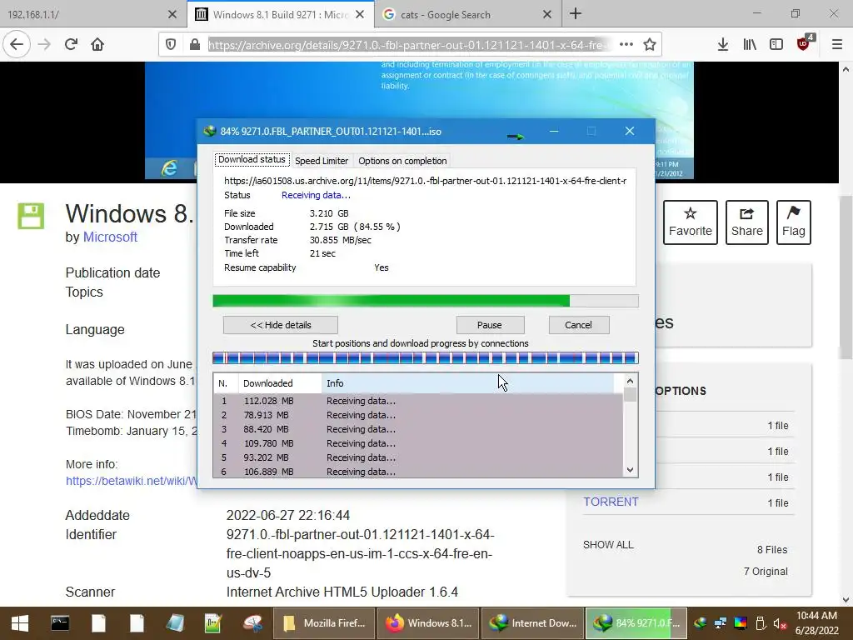Open the Firefox library icon
Screen dimensions: 853x640
coord(750,45)
